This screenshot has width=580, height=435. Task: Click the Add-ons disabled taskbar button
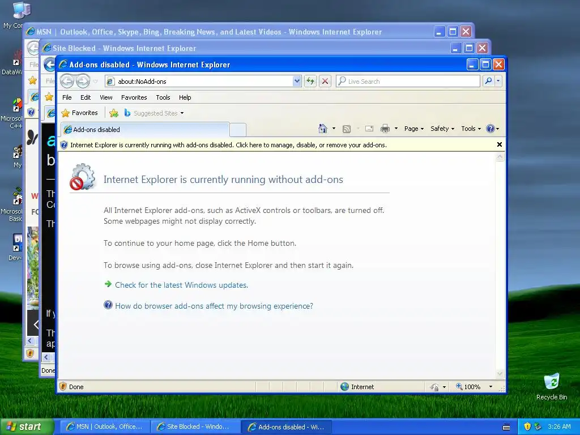point(286,427)
